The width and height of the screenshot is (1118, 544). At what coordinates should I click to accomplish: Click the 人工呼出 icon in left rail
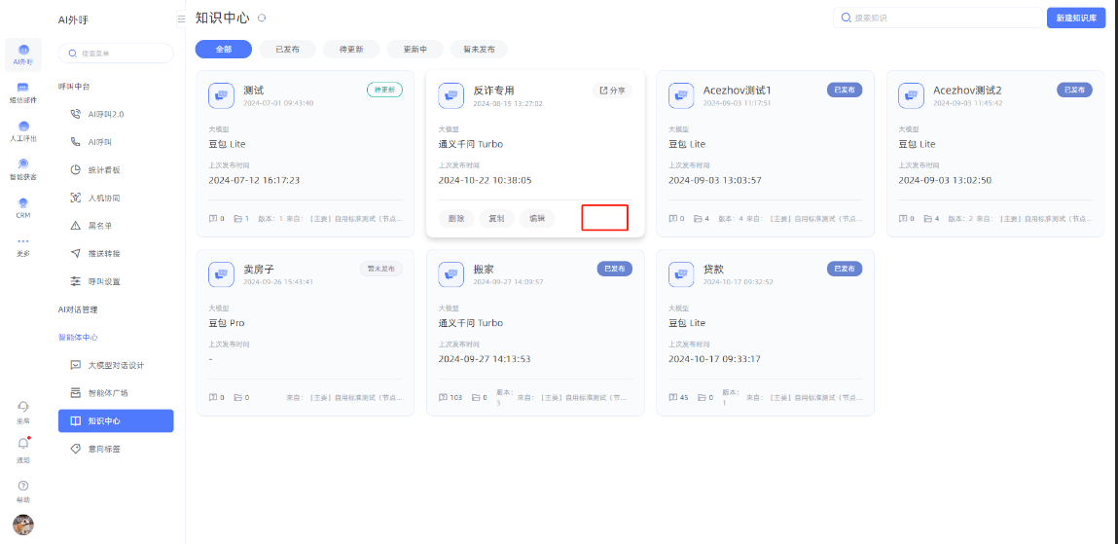point(23,130)
